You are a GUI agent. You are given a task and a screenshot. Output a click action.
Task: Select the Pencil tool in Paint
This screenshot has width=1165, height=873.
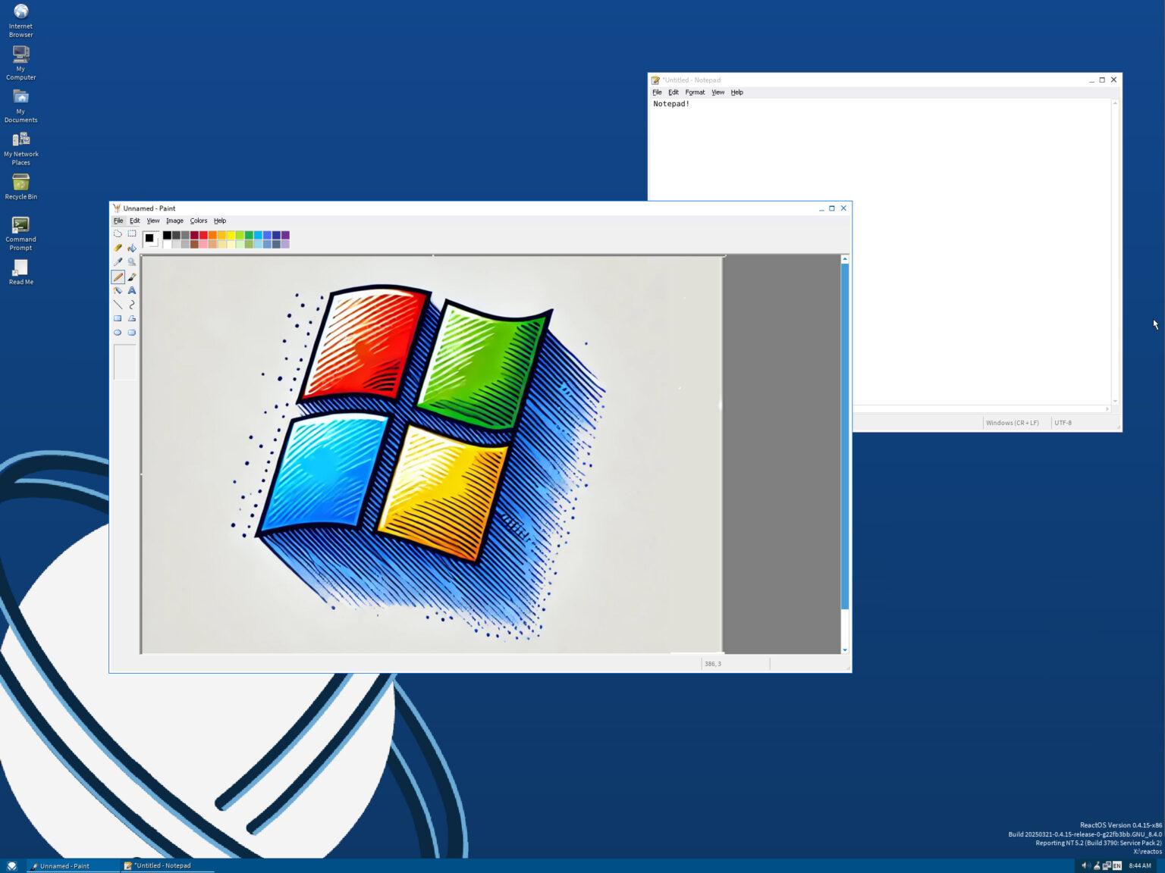pos(118,277)
